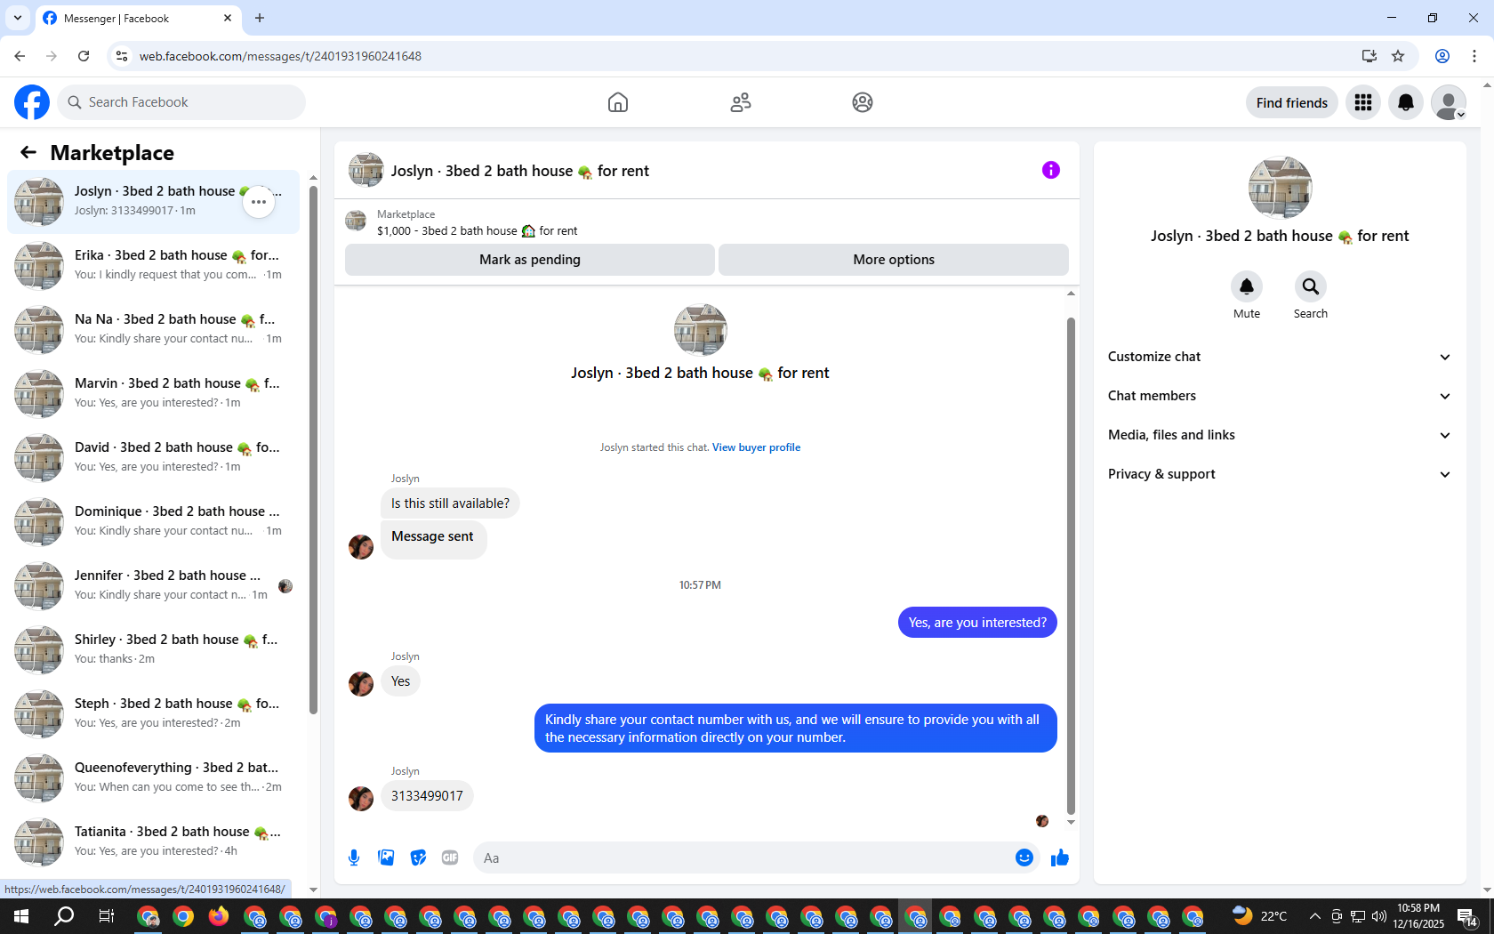Click the install app icon in address bar
The image size is (1494, 934).
click(x=1369, y=56)
